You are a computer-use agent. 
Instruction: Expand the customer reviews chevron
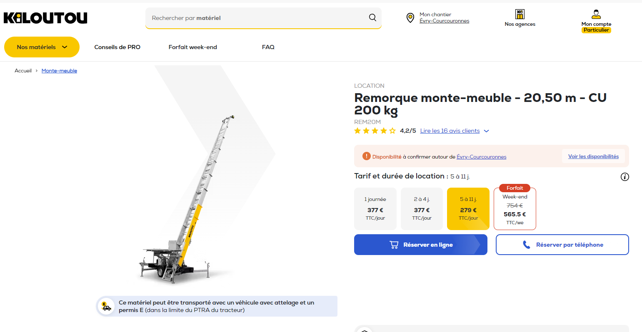tap(486, 131)
